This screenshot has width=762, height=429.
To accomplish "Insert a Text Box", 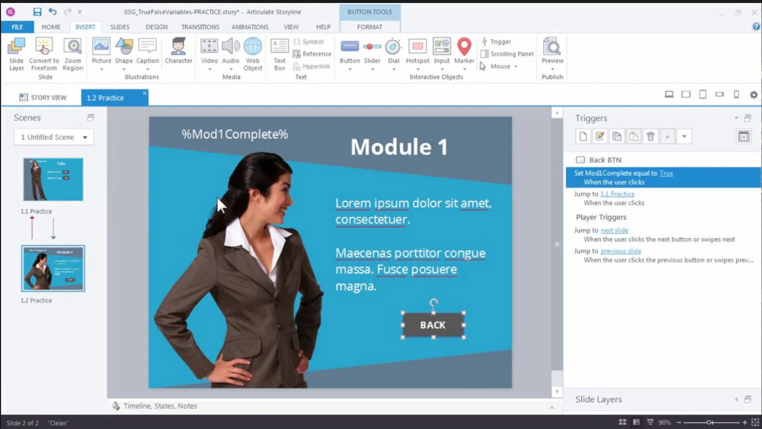I will click(280, 54).
